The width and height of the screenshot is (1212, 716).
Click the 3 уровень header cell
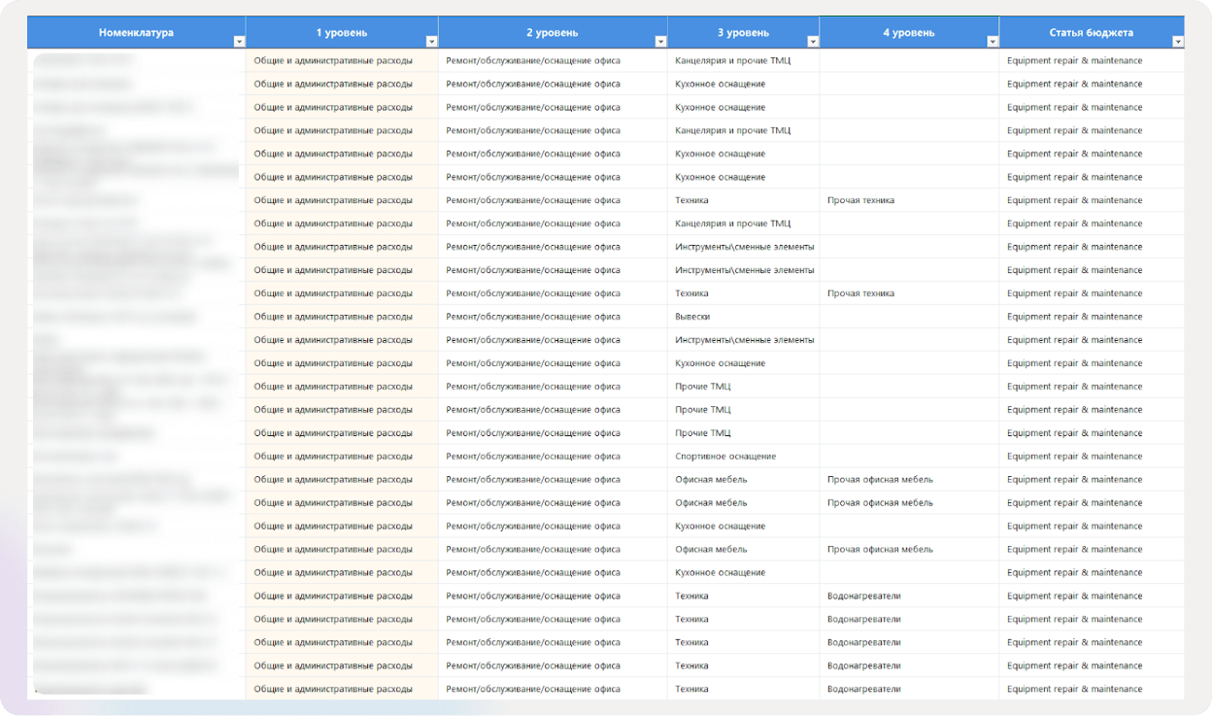coord(743,33)
